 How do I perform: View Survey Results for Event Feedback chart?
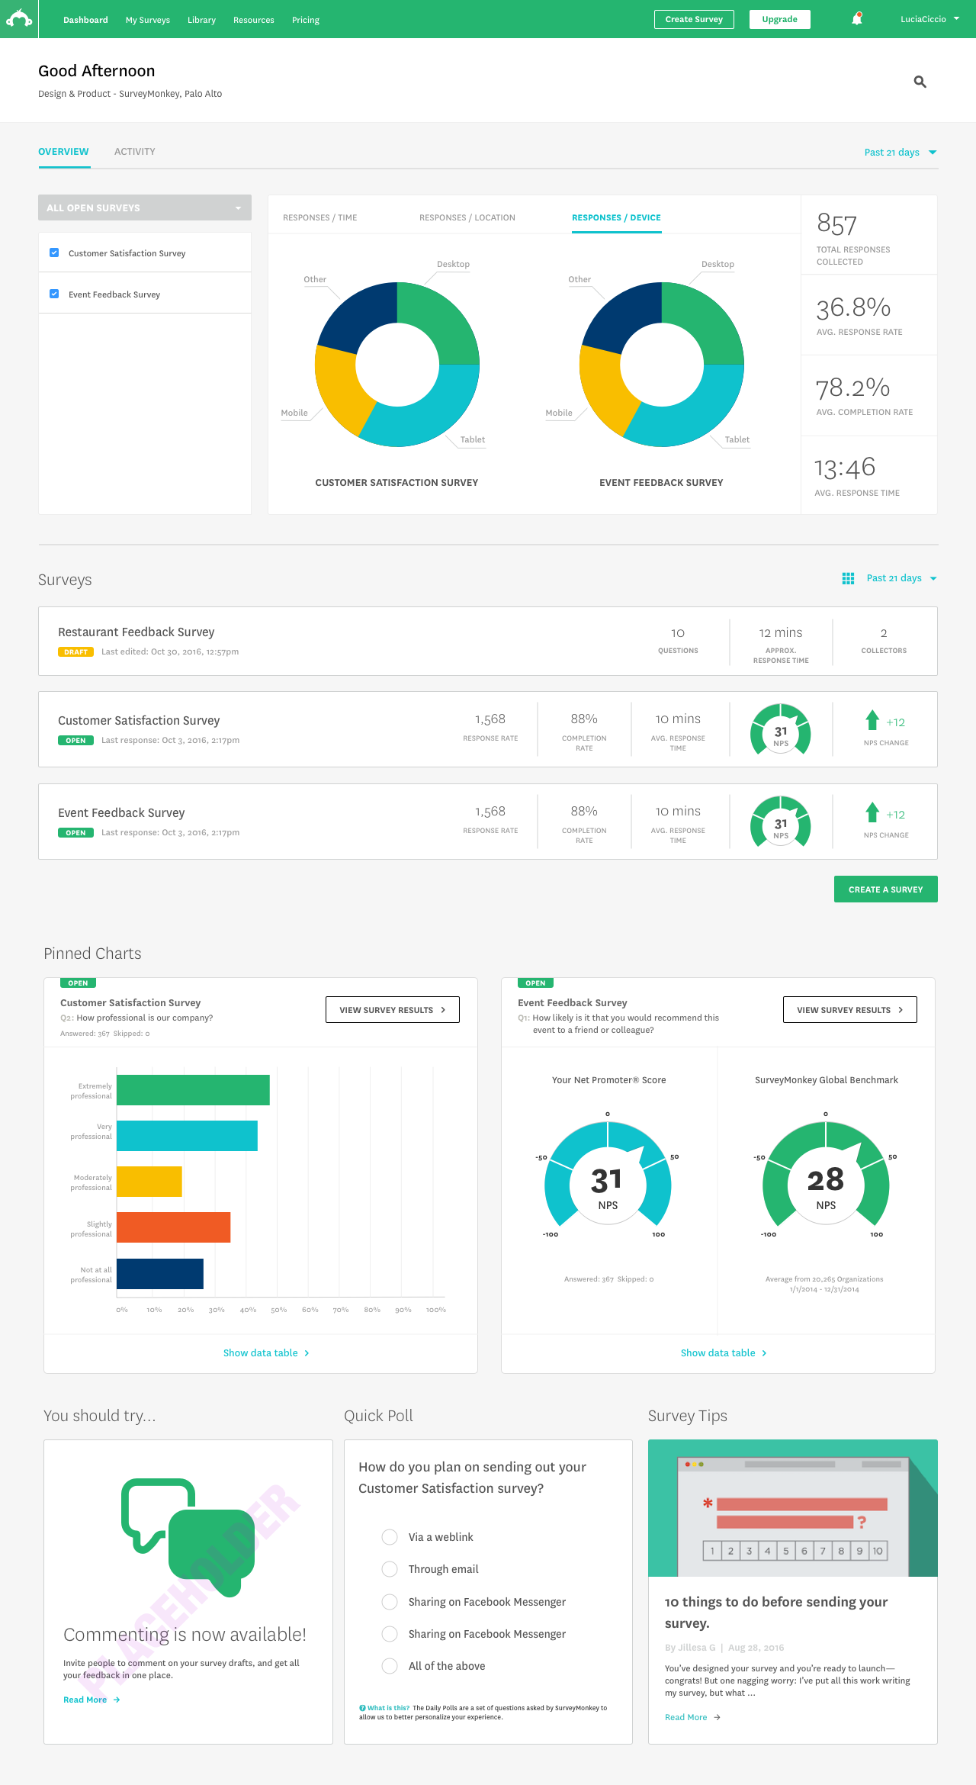pos(850,1009)
